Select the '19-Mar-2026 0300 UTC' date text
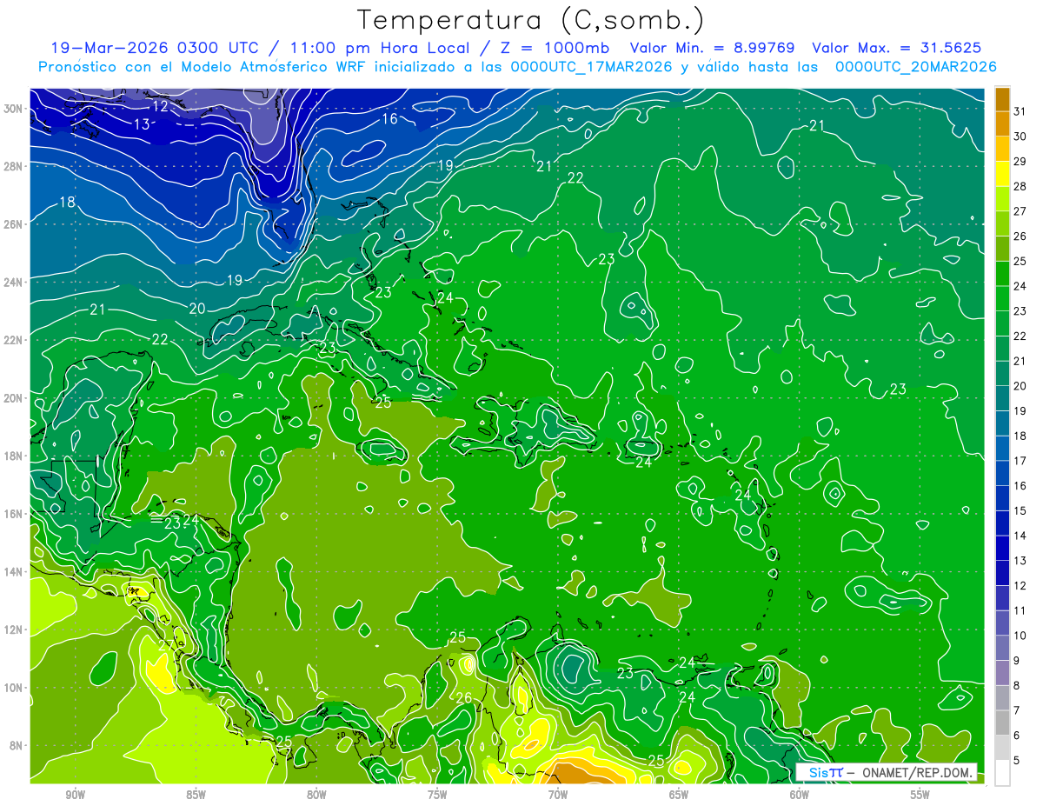The height and width of the screenshot is (806, 1043). 156,48
